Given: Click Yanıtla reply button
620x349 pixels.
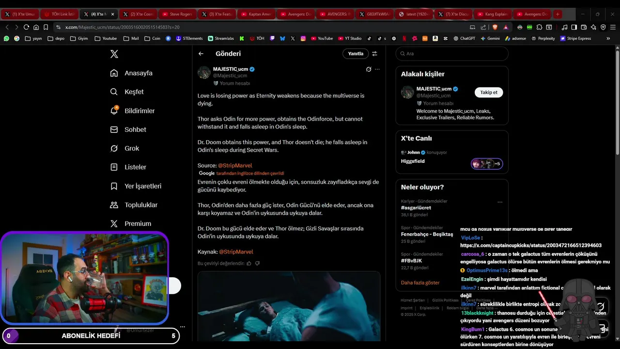Looking at the screenshot, I should click(x=356, y=54).
